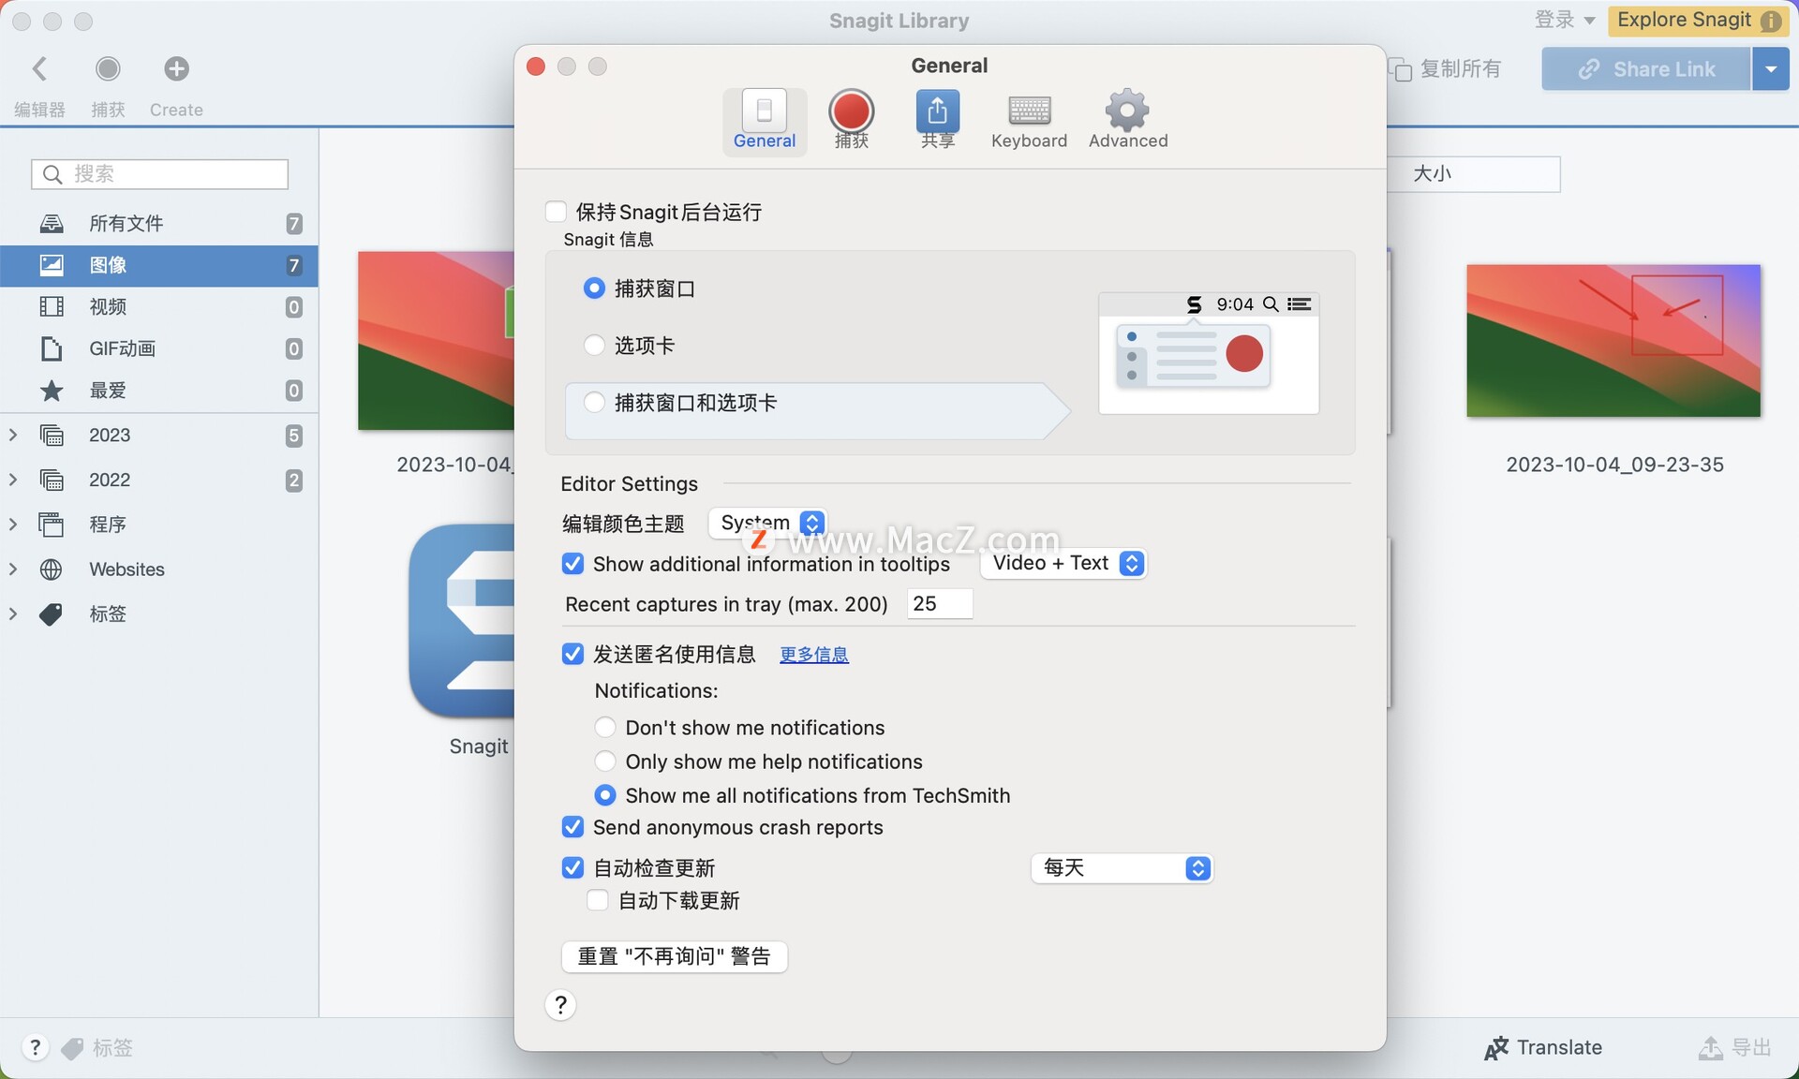The height and width of the screenshot is (1079, 1799).
Task: Select the 选项卡 radio option
Action: 594,346
